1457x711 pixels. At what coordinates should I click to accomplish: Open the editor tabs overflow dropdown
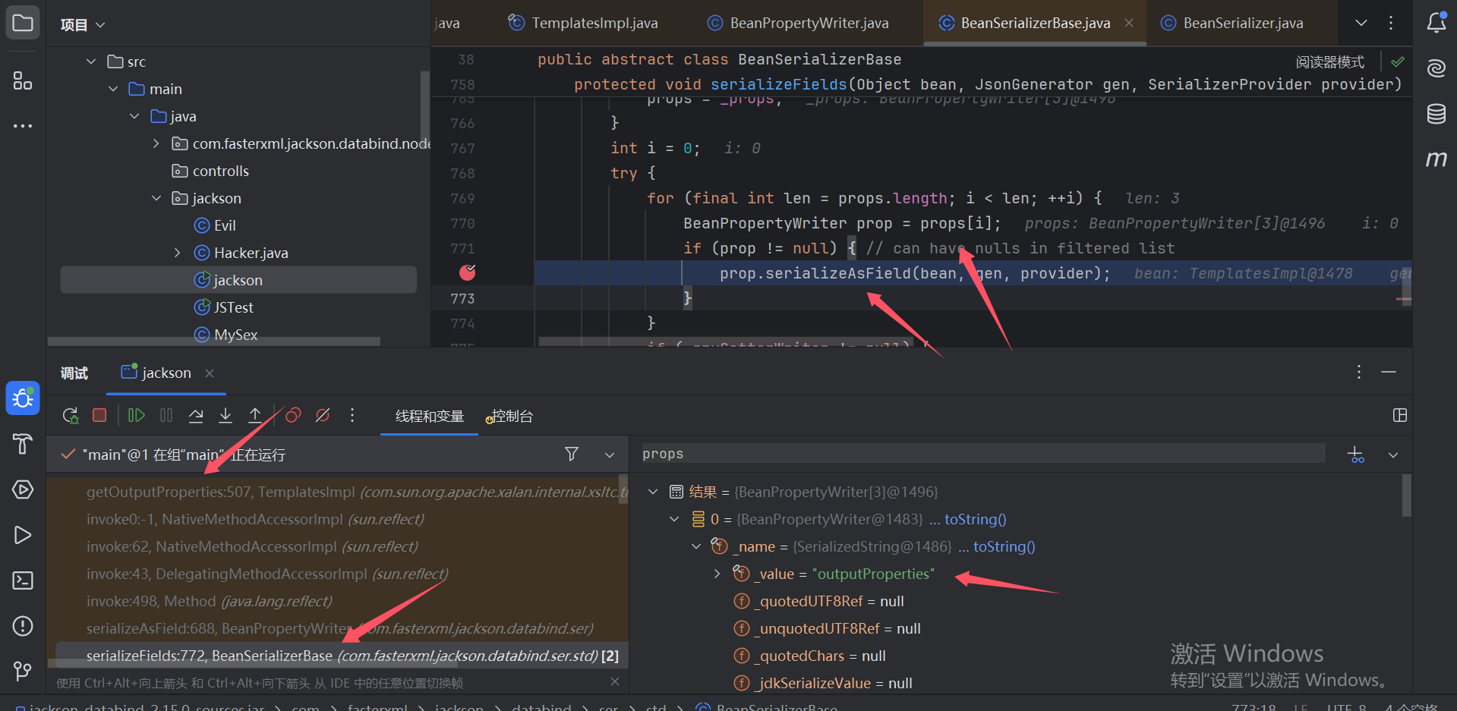[x=1361, y=23]
